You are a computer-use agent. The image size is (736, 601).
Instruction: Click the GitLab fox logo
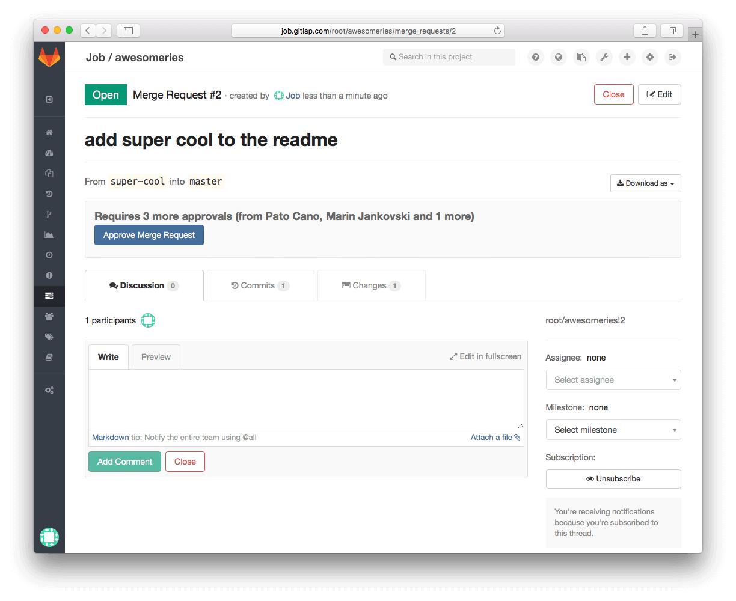coord(49,56)
